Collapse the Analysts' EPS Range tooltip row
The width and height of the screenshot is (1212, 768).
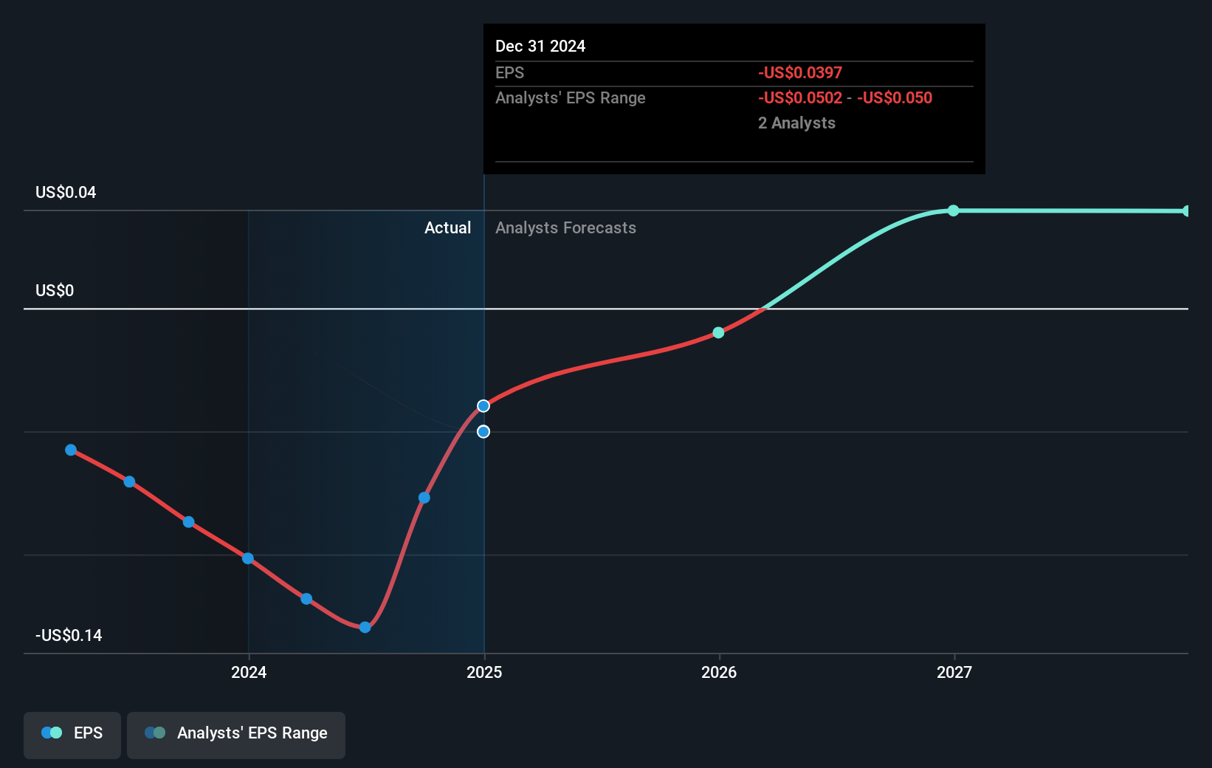point(570,97)
